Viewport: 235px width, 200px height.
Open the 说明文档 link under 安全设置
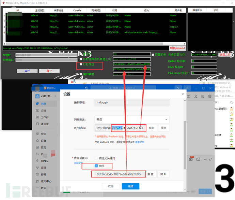pos(79,163)
